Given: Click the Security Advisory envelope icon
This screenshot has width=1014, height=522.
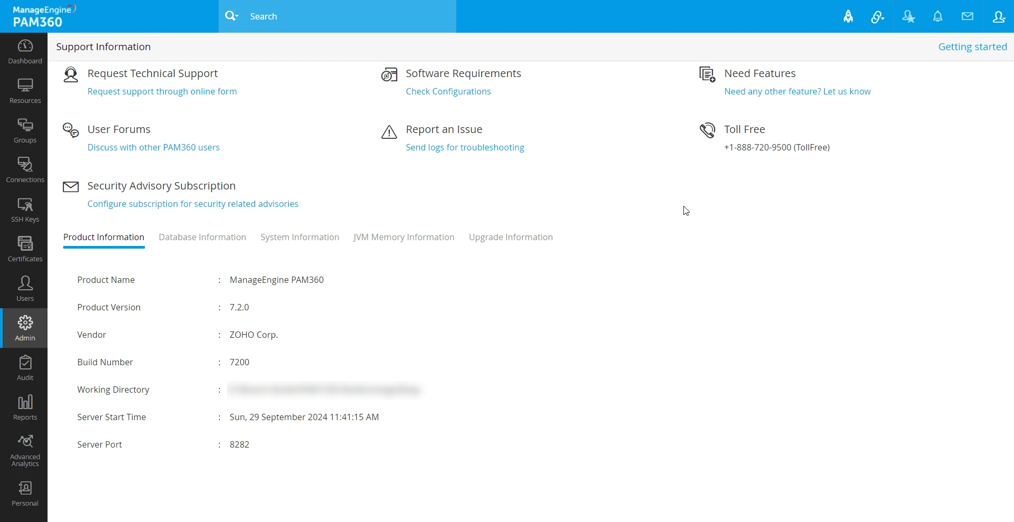Looking at the screenshot, I should (x=71, y=187).
